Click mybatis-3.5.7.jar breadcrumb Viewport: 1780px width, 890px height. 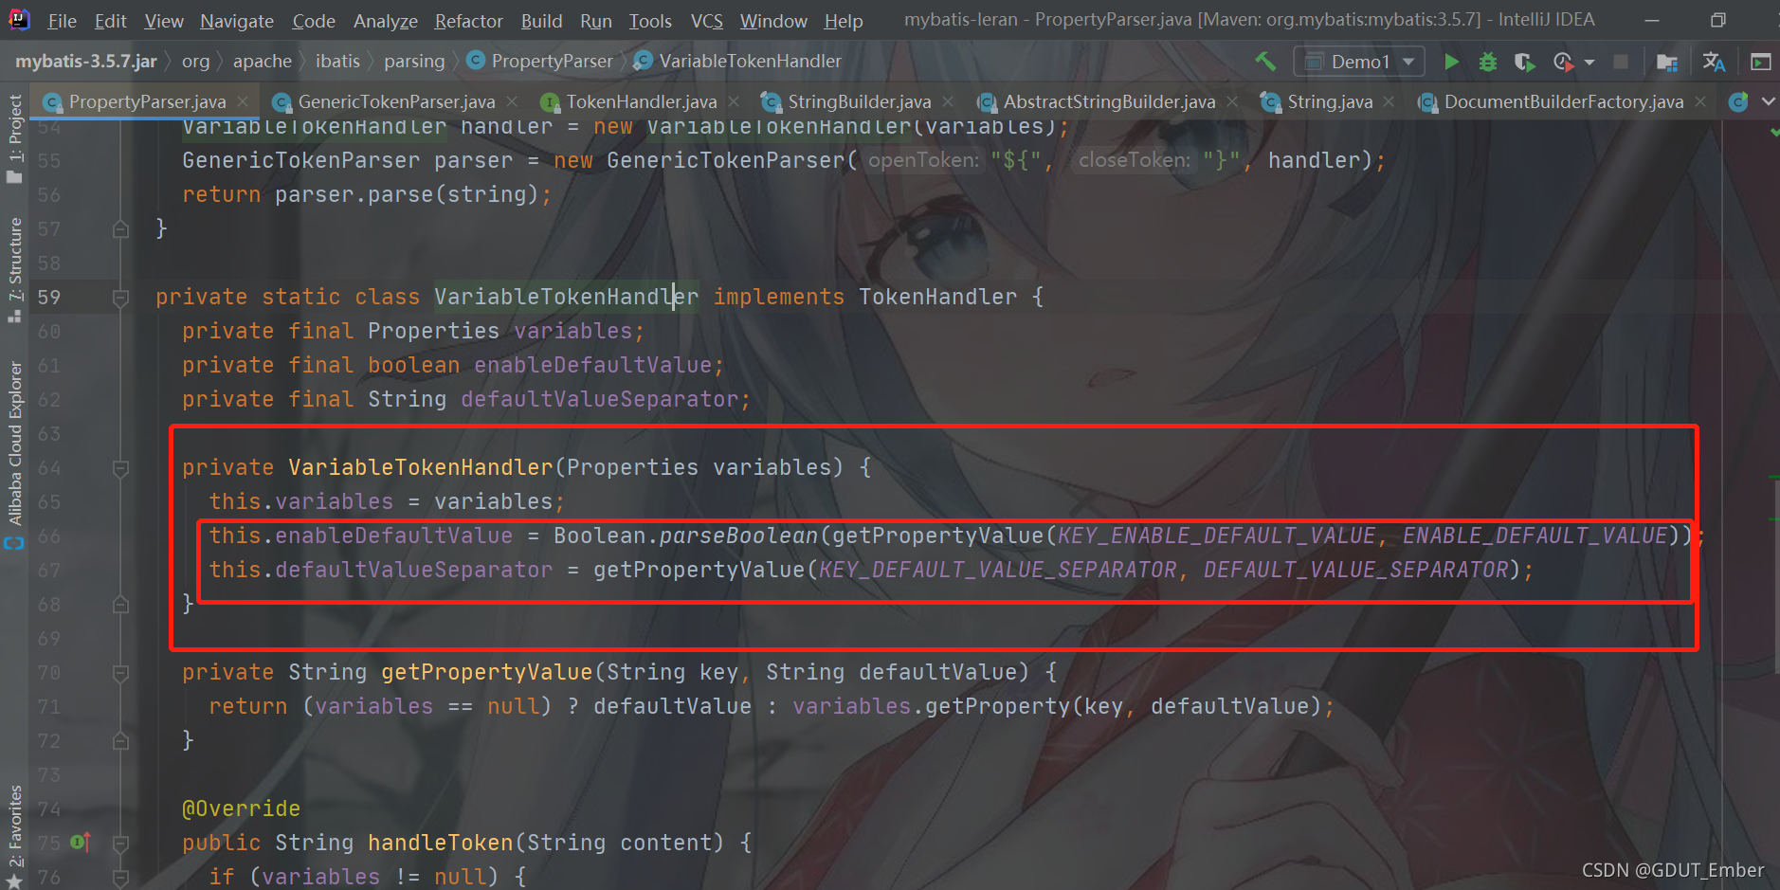click(x=86, y=62)
